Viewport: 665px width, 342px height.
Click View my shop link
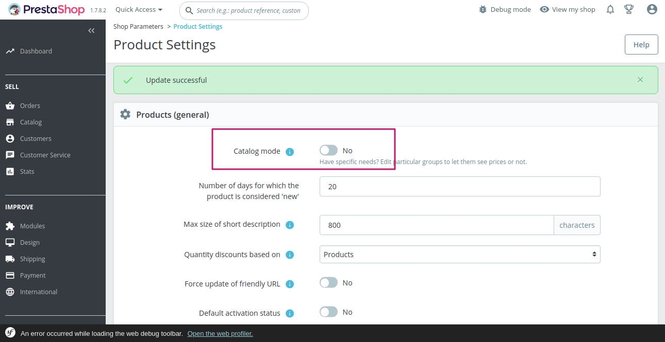573,9
